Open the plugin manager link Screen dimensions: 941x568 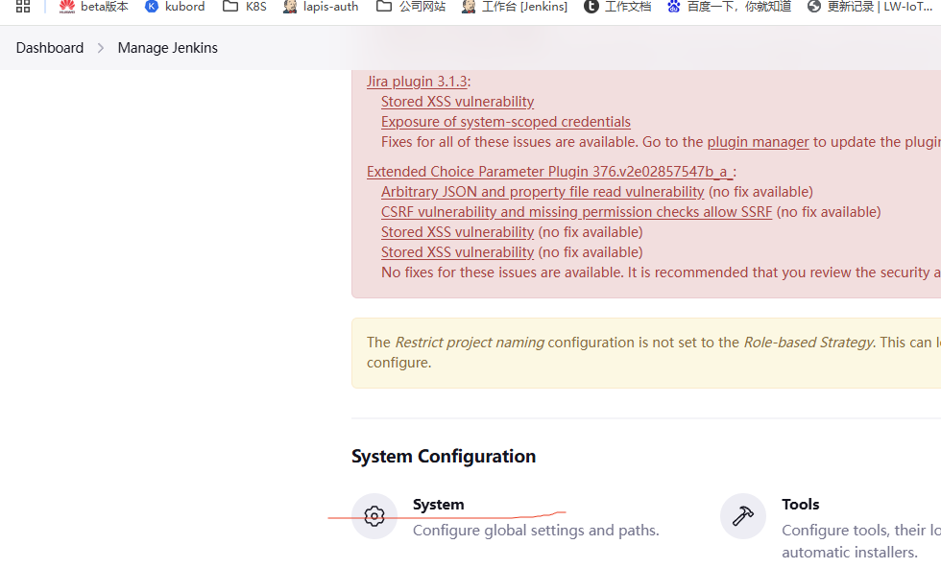(758, 142)
